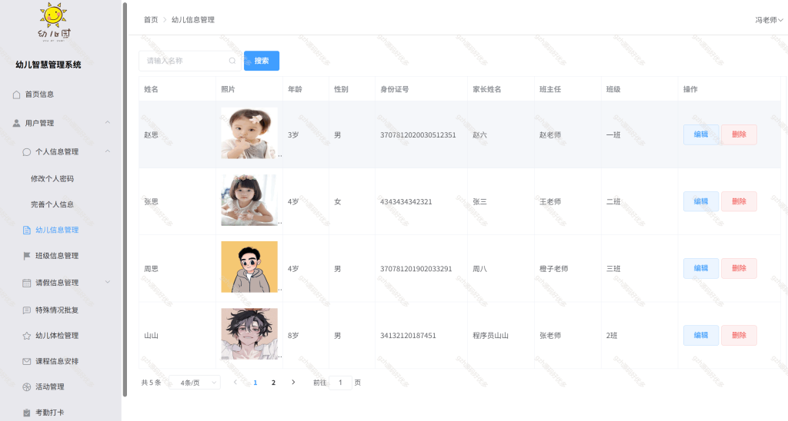This screenshot has height=421, width=788.
Task: Click the clipboard icon for 考勤打卡
Action: coord(27,413)
